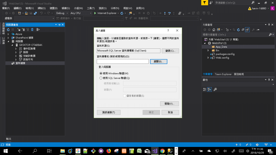Open the Internet Explorer browser dropdown arrow

tap(118, 13)
